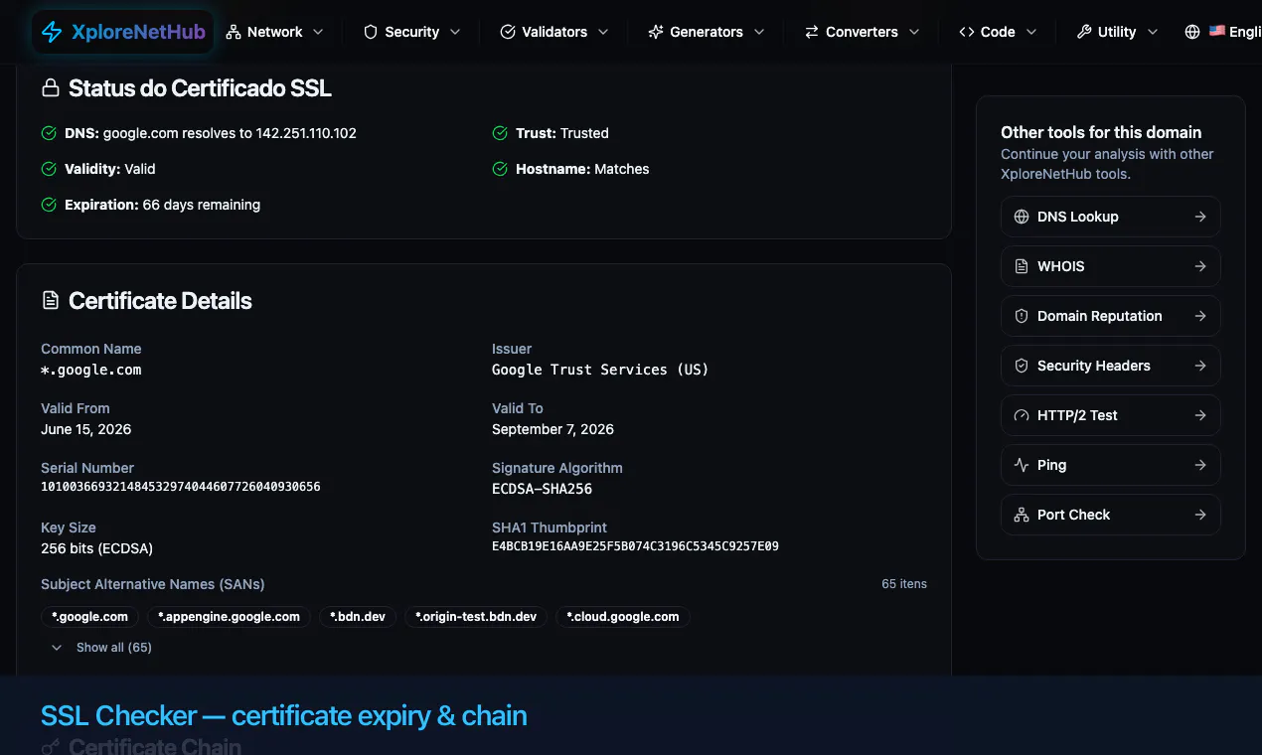Select the *.google.com SAN tag
Screen dimensions: 1262x755
pyautogui.click(x=89, y=617)
